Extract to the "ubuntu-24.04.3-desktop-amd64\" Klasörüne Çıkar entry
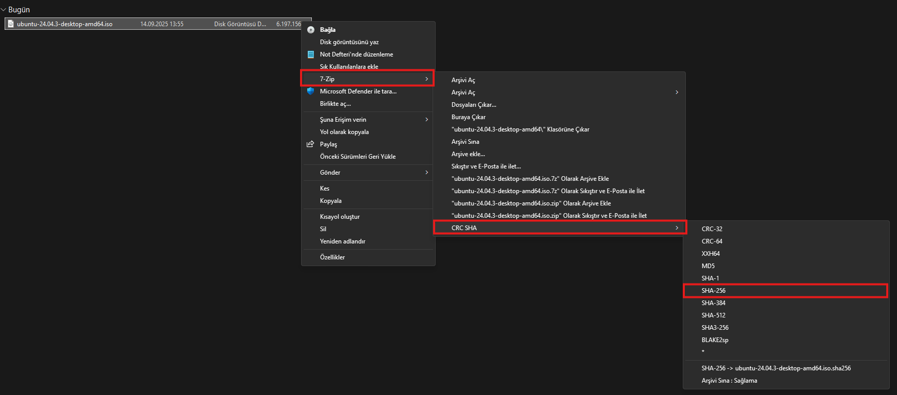The height and width of the screenshot is (395, 897). coord(559,129)
